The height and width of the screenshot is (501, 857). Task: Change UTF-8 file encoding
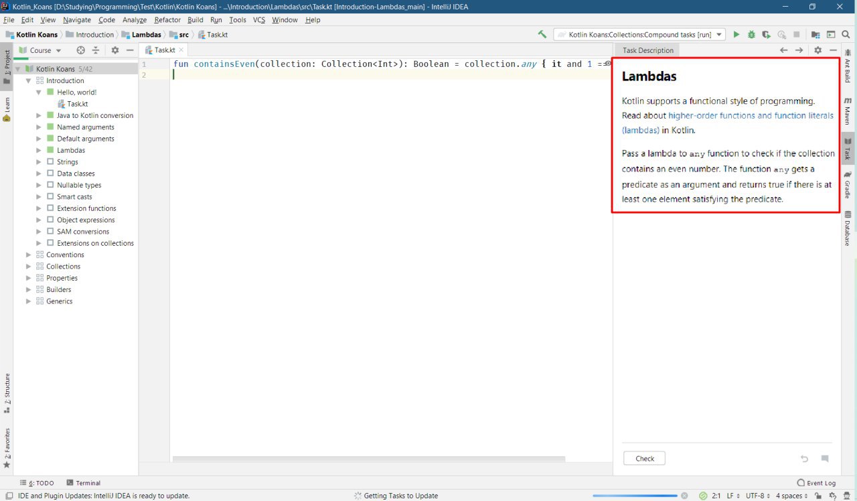(758, 496)
